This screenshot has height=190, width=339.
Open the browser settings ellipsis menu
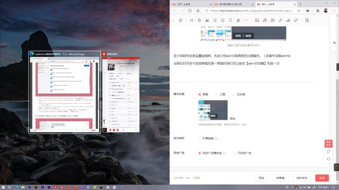click(x=334, y=11)
